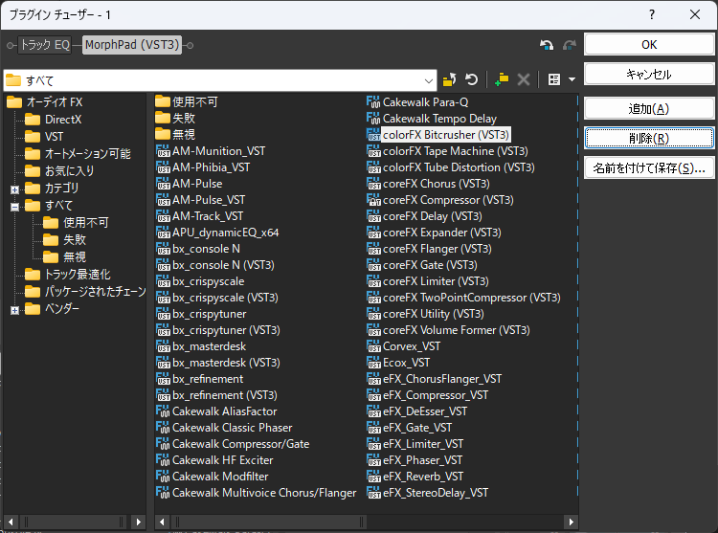The height and width of the screenshot is (533, 718).
Task: Click colorFX Bitcrusher (VST3) icon
Action: [373, 135]
